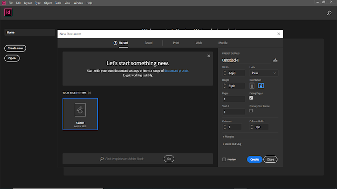Open the Edit menu

click(18, 3)
